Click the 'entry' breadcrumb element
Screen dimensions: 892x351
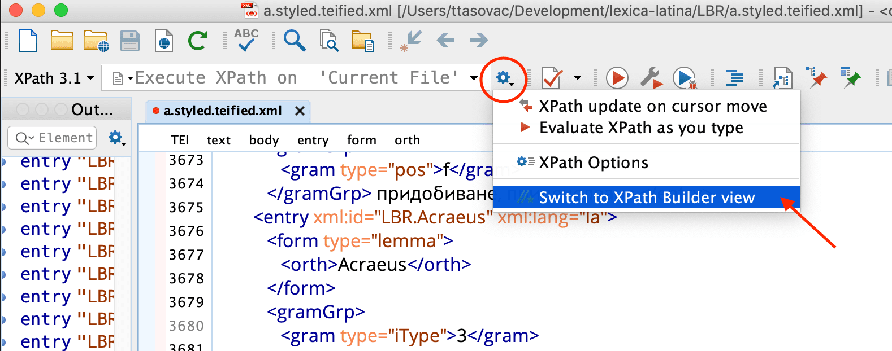point(313,140)
